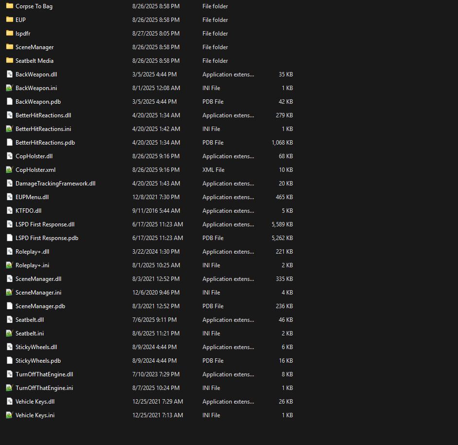Click the EUP folder icon

10,19
